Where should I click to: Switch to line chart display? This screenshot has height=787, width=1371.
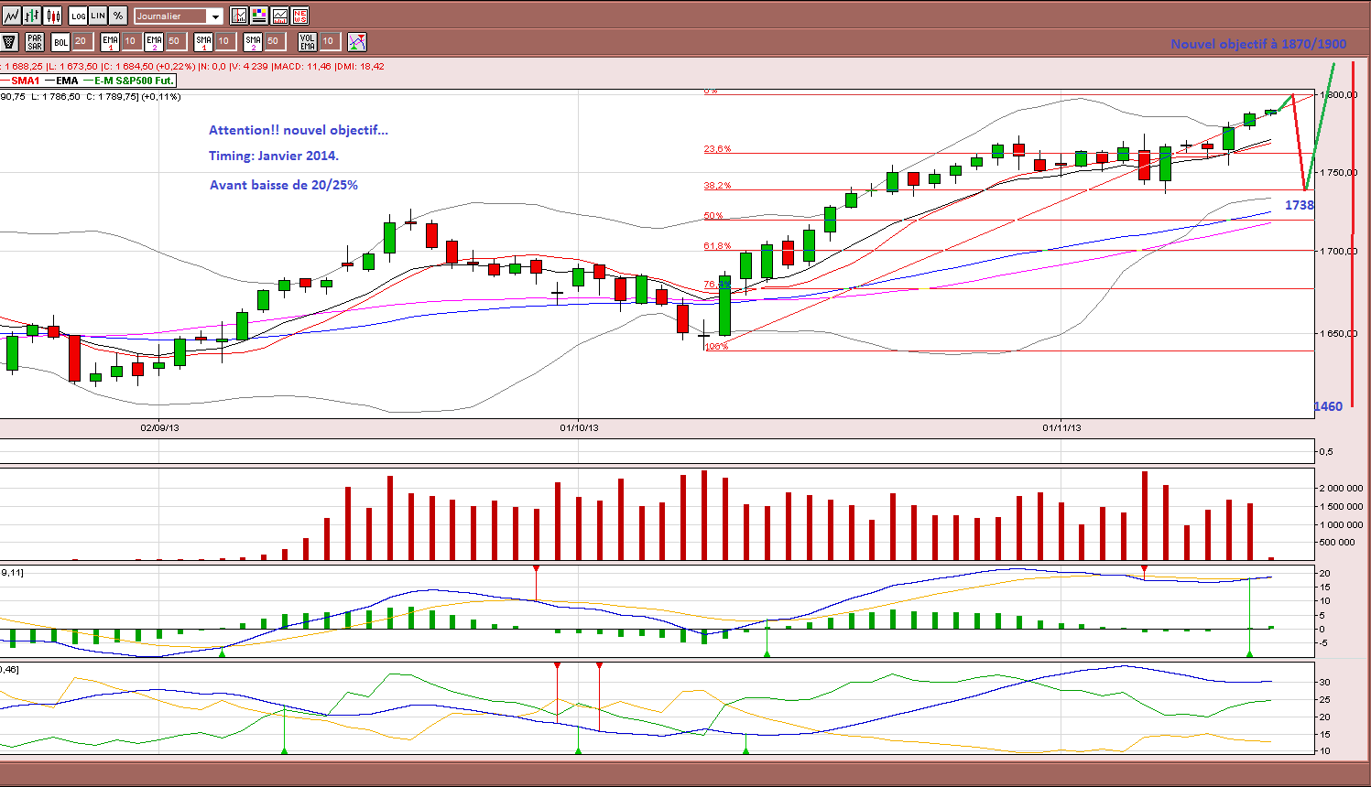11,16
